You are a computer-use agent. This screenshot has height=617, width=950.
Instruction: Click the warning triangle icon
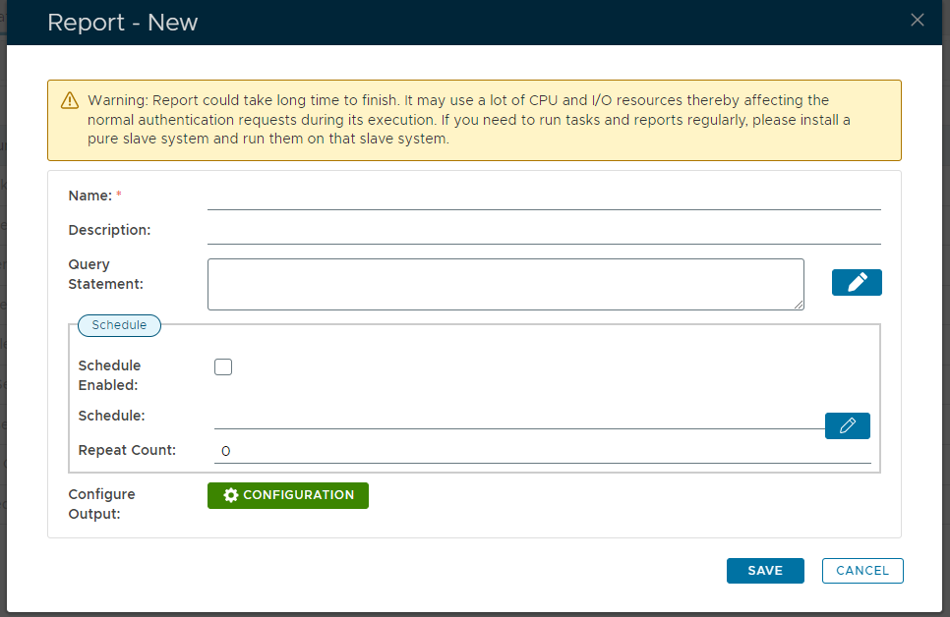(x=69, y=100)
